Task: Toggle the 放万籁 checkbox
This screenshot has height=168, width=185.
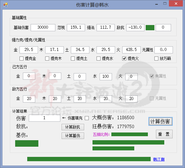Action: tap(156, 58)
